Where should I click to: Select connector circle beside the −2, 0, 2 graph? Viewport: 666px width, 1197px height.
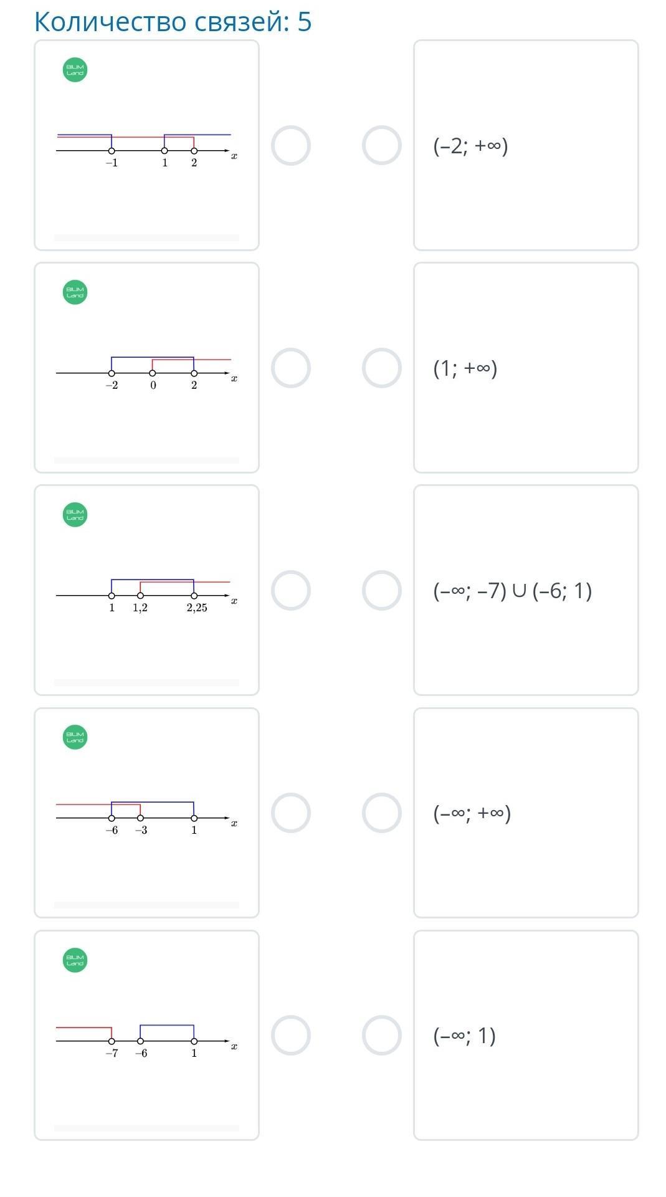(x=291, y=368)
